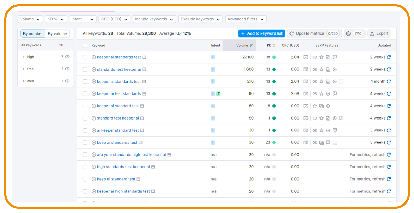Click sort icon in Volume column header
Viewport: 414px width, 213px height.
tap(251, 45)
